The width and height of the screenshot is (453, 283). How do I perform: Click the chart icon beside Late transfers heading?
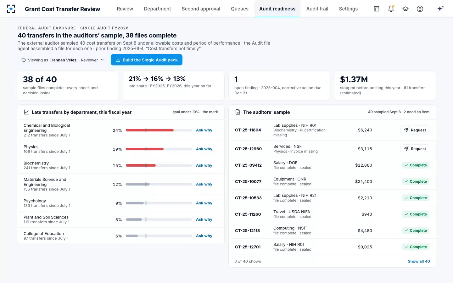26,112
